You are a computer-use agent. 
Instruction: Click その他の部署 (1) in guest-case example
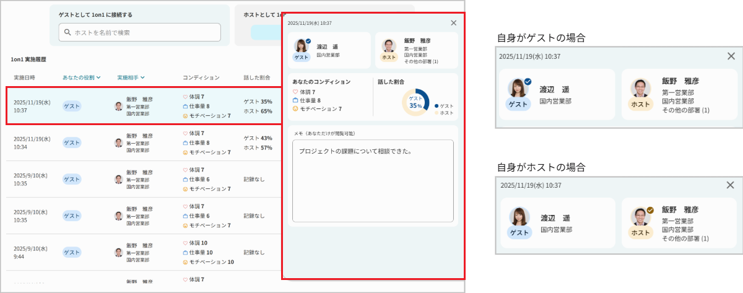coord(685,110)
